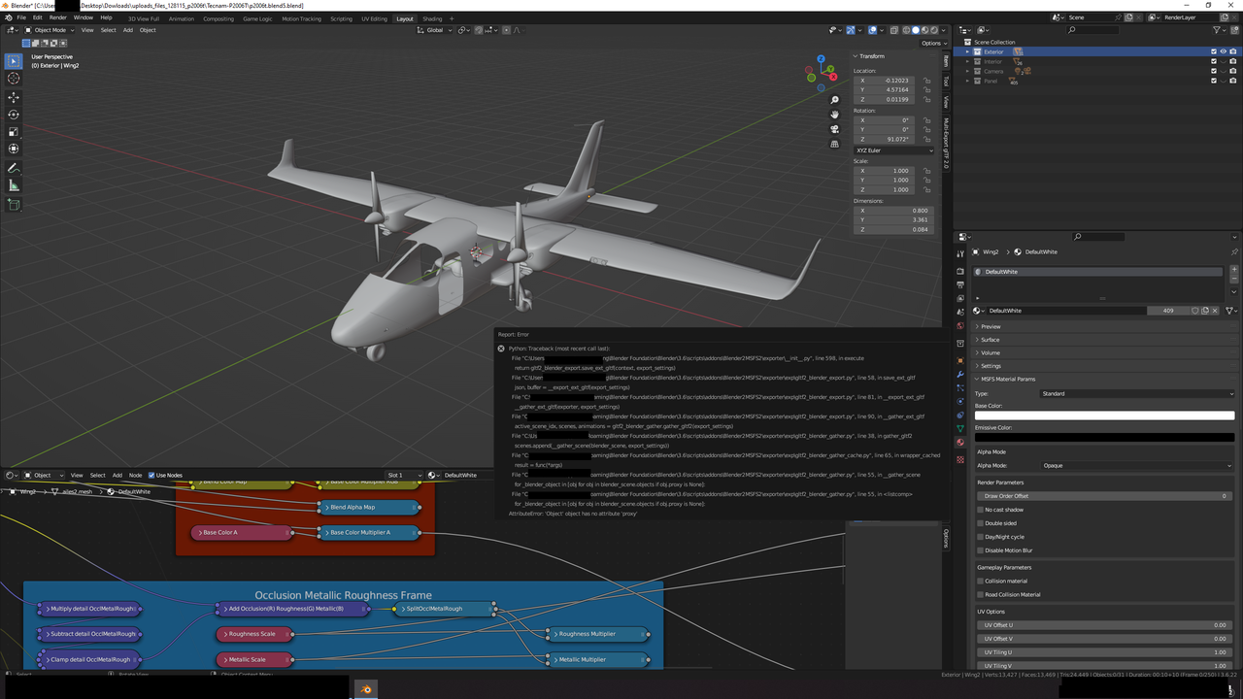
Task: Select the Select Box tool
Action: [14, 61]
